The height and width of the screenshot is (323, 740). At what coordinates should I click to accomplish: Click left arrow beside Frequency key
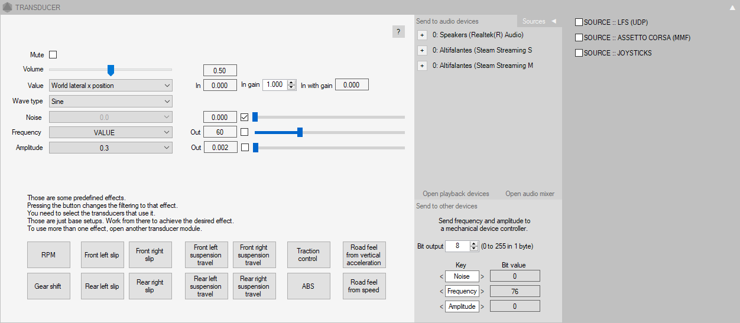point(441,291)
